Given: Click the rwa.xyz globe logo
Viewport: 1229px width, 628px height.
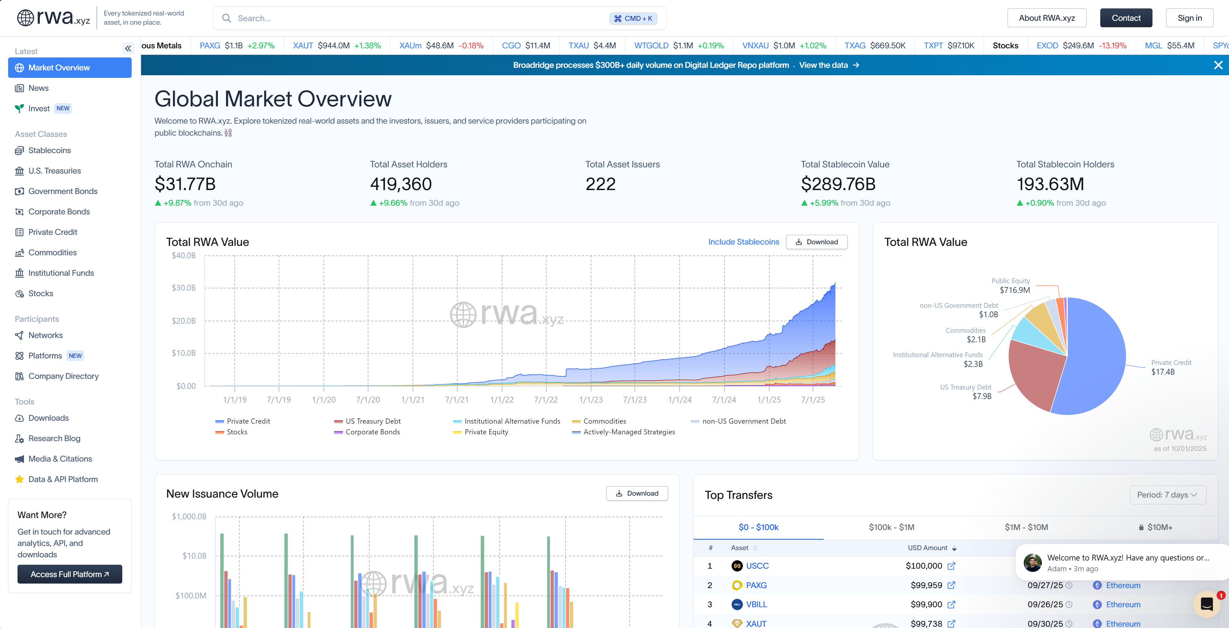Looking at the screenshot, I should point(25,18).
